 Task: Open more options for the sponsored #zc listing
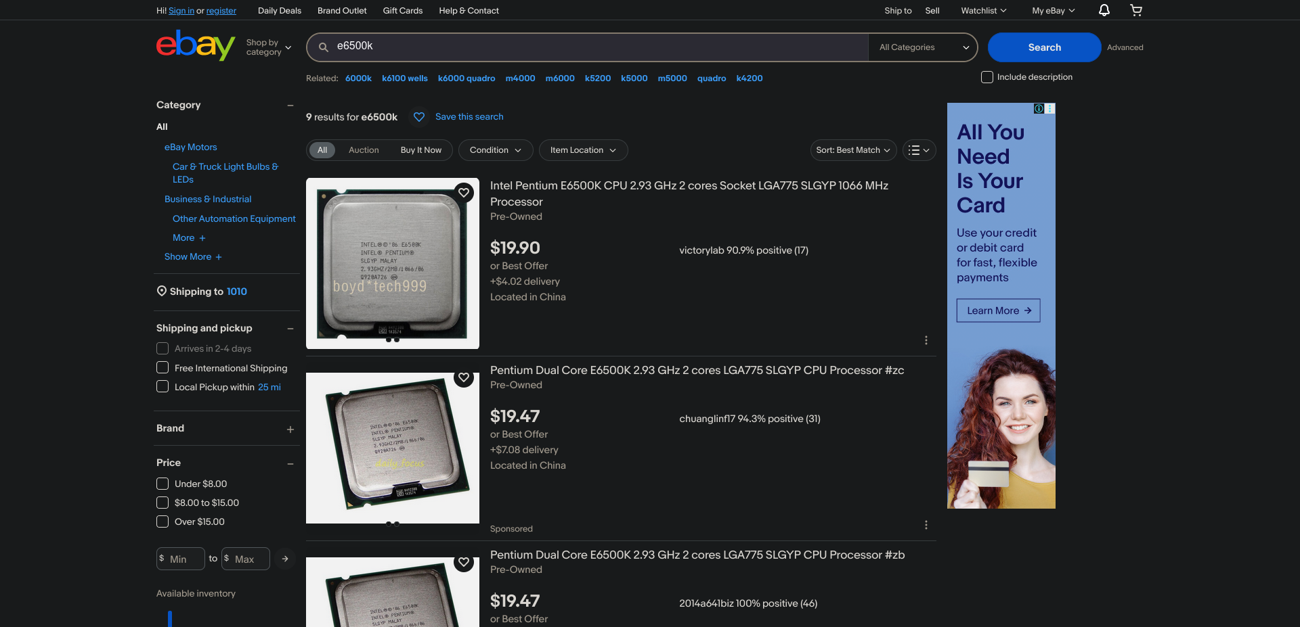click(926, 525)
